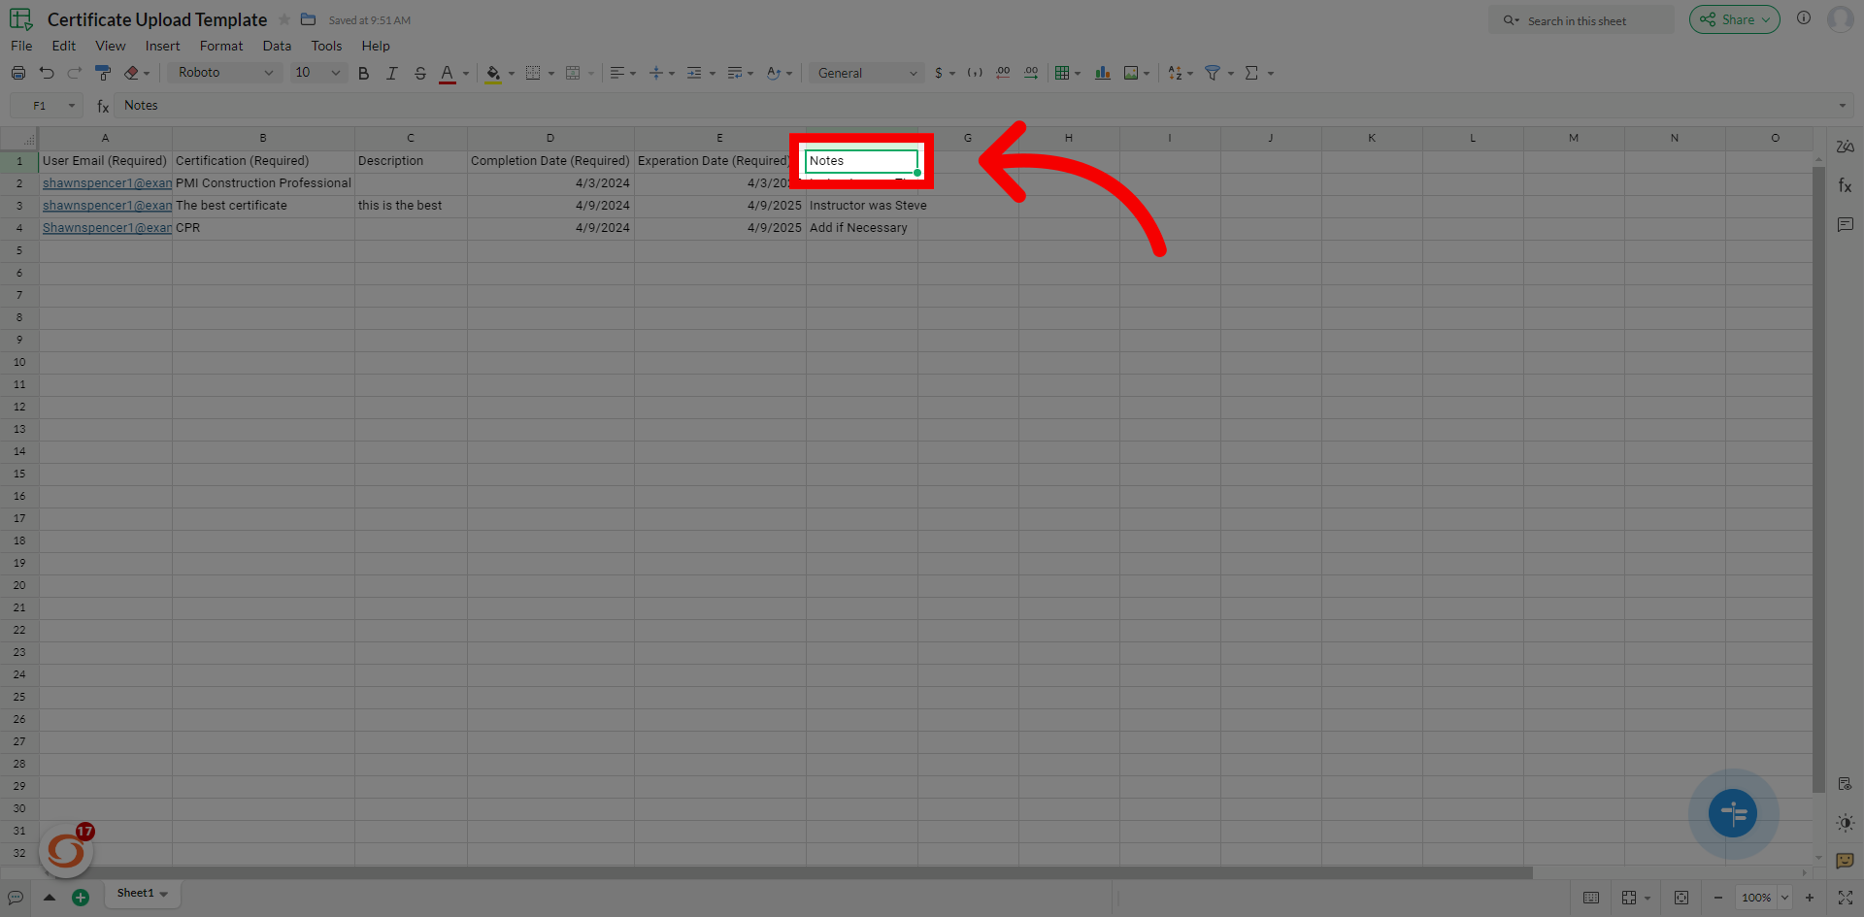Open the General number format dropdown

point(866,73)
